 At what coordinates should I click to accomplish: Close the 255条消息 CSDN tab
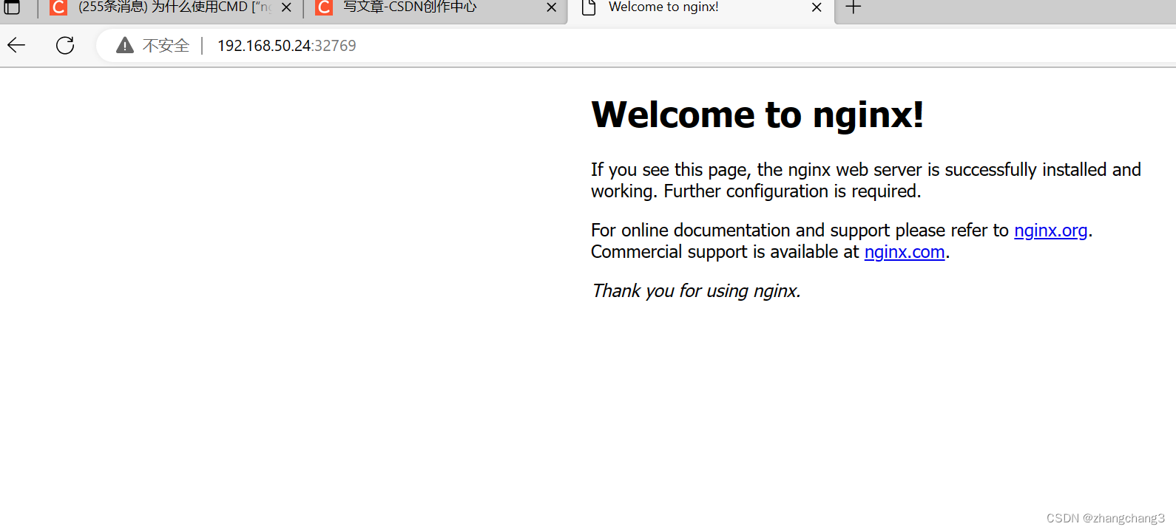(x=286, y=7)
